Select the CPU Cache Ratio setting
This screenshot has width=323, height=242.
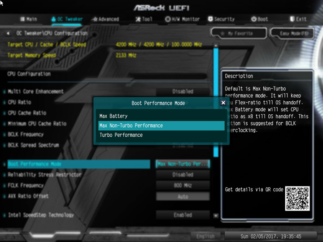27,113
